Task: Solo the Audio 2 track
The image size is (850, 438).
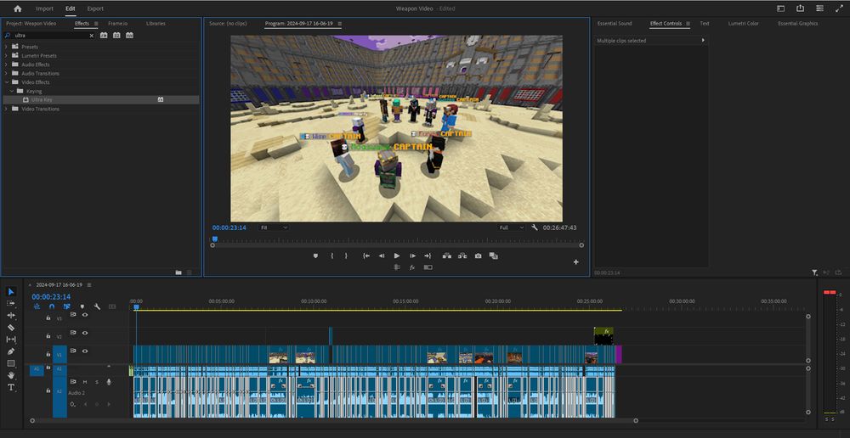Action: coord(97,382)
